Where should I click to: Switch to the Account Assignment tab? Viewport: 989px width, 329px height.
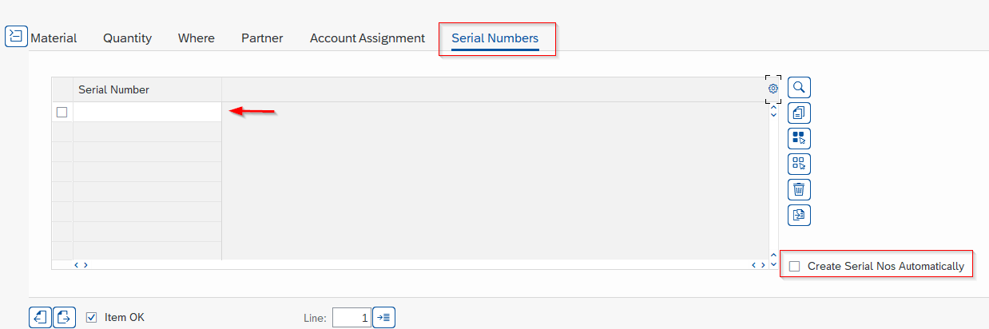coord(367,38)
